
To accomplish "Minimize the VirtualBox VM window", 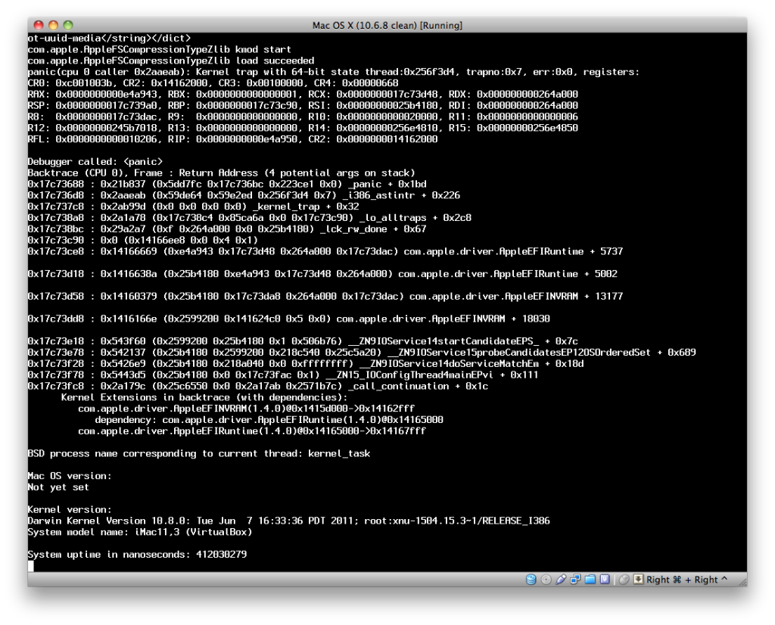I will pos(54,26).
